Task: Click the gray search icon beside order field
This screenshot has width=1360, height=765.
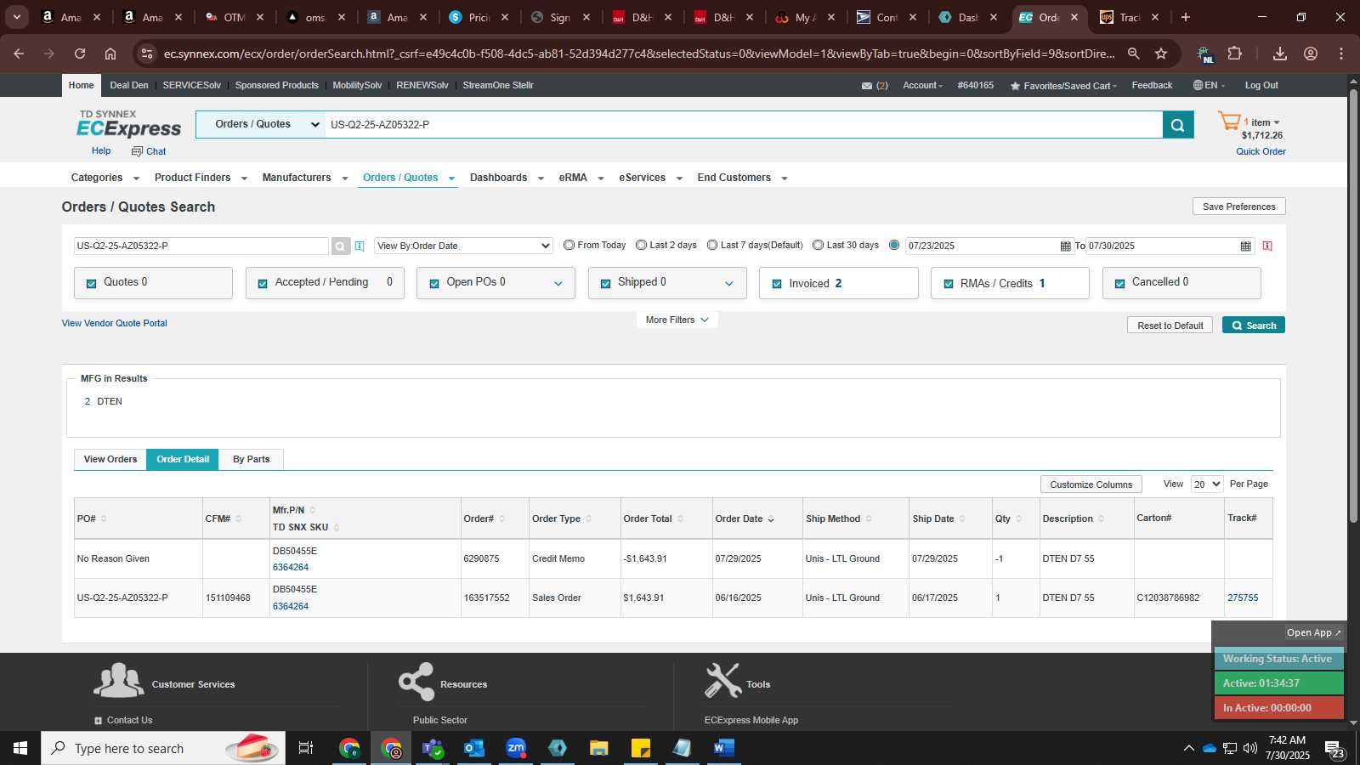Action: click(340, 246)
